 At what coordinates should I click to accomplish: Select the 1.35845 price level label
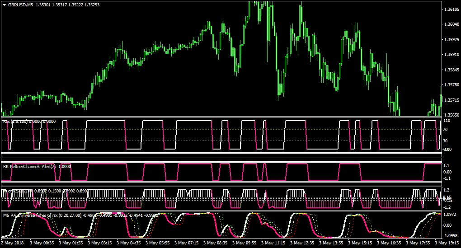pyautogui.click(x=452, y=70)
